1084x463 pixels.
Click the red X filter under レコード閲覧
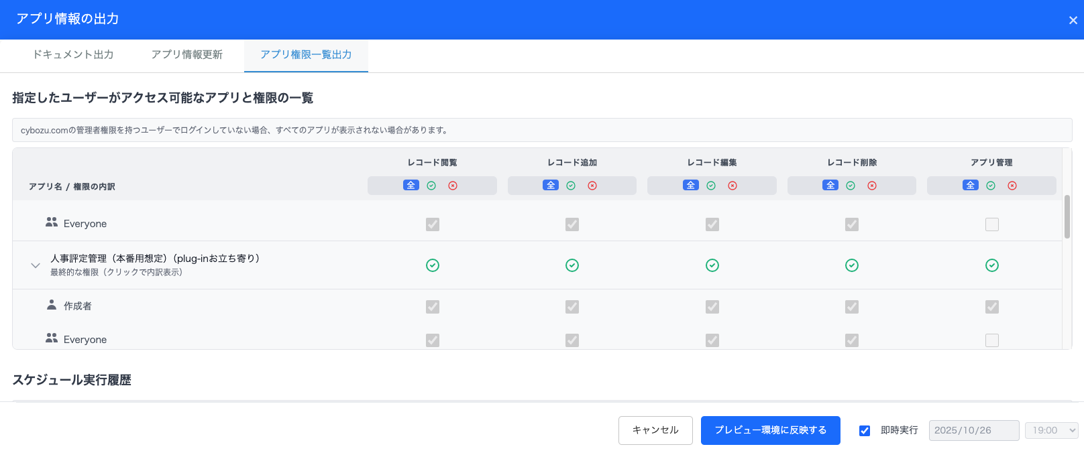(x=453, y=186)
